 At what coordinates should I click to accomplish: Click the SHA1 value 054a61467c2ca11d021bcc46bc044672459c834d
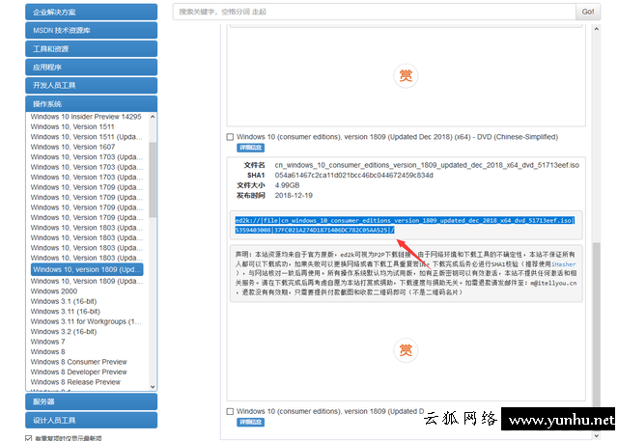pos(354,176)
